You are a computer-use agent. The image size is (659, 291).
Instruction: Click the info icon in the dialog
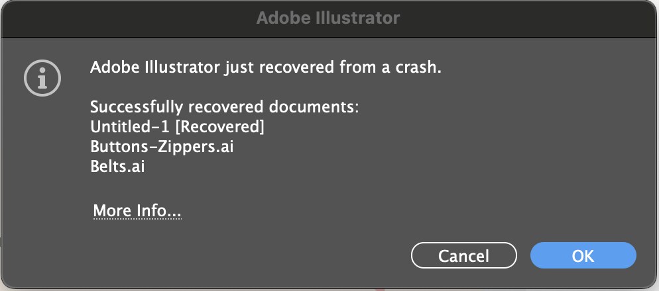[x=42, y=79]
